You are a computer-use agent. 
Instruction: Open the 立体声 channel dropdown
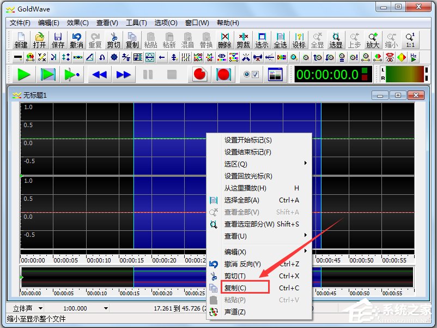tap(41, 308)
